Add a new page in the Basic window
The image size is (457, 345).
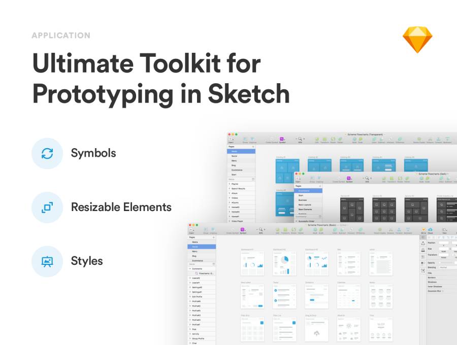point(213,237)
